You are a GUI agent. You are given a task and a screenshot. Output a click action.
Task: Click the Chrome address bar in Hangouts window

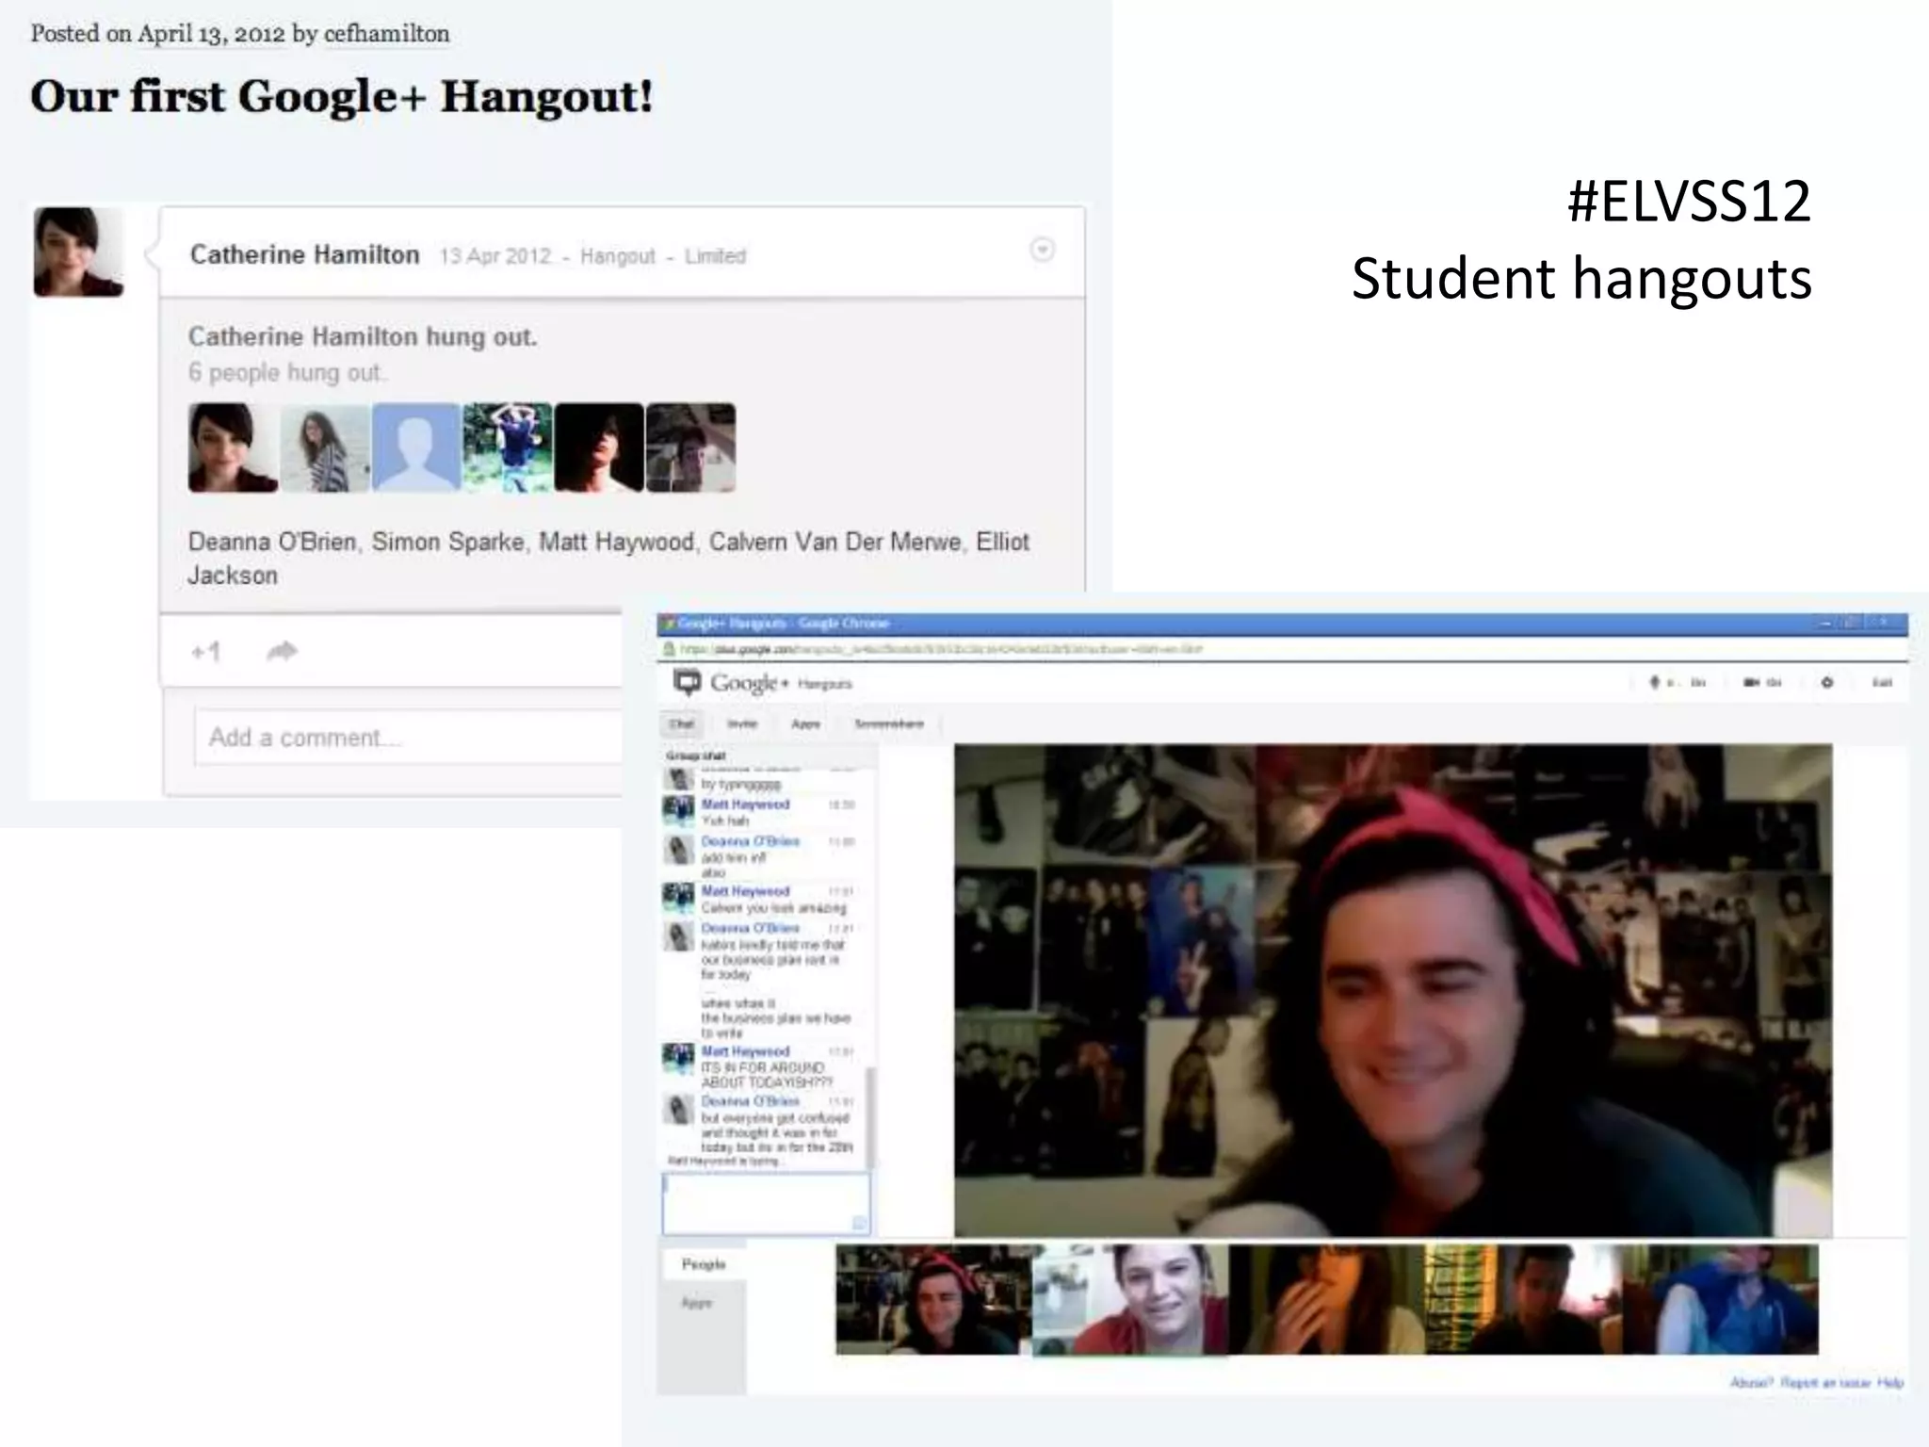[x=1281, y=649]
